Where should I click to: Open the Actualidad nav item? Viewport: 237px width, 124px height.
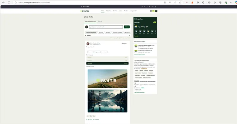pos(109,11)
